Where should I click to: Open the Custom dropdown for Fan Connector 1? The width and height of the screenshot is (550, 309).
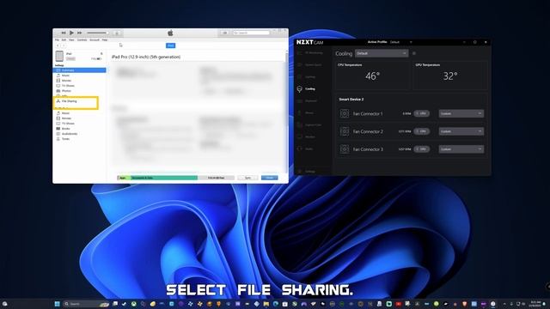click(x=461, y=113)
